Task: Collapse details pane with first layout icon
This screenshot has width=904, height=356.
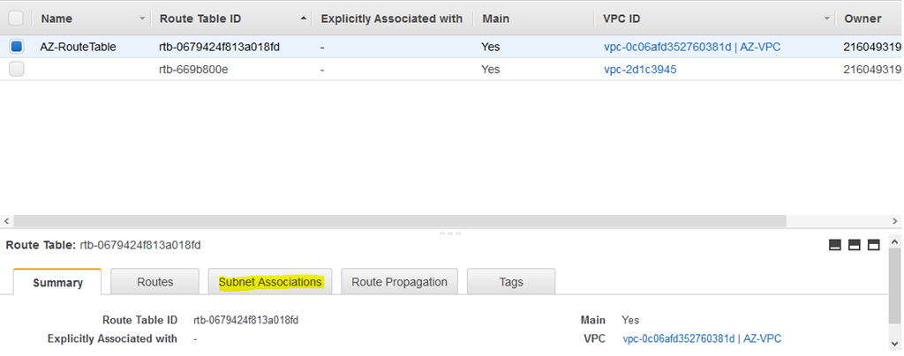Action: pyautogui.click(x=835, y=245)
